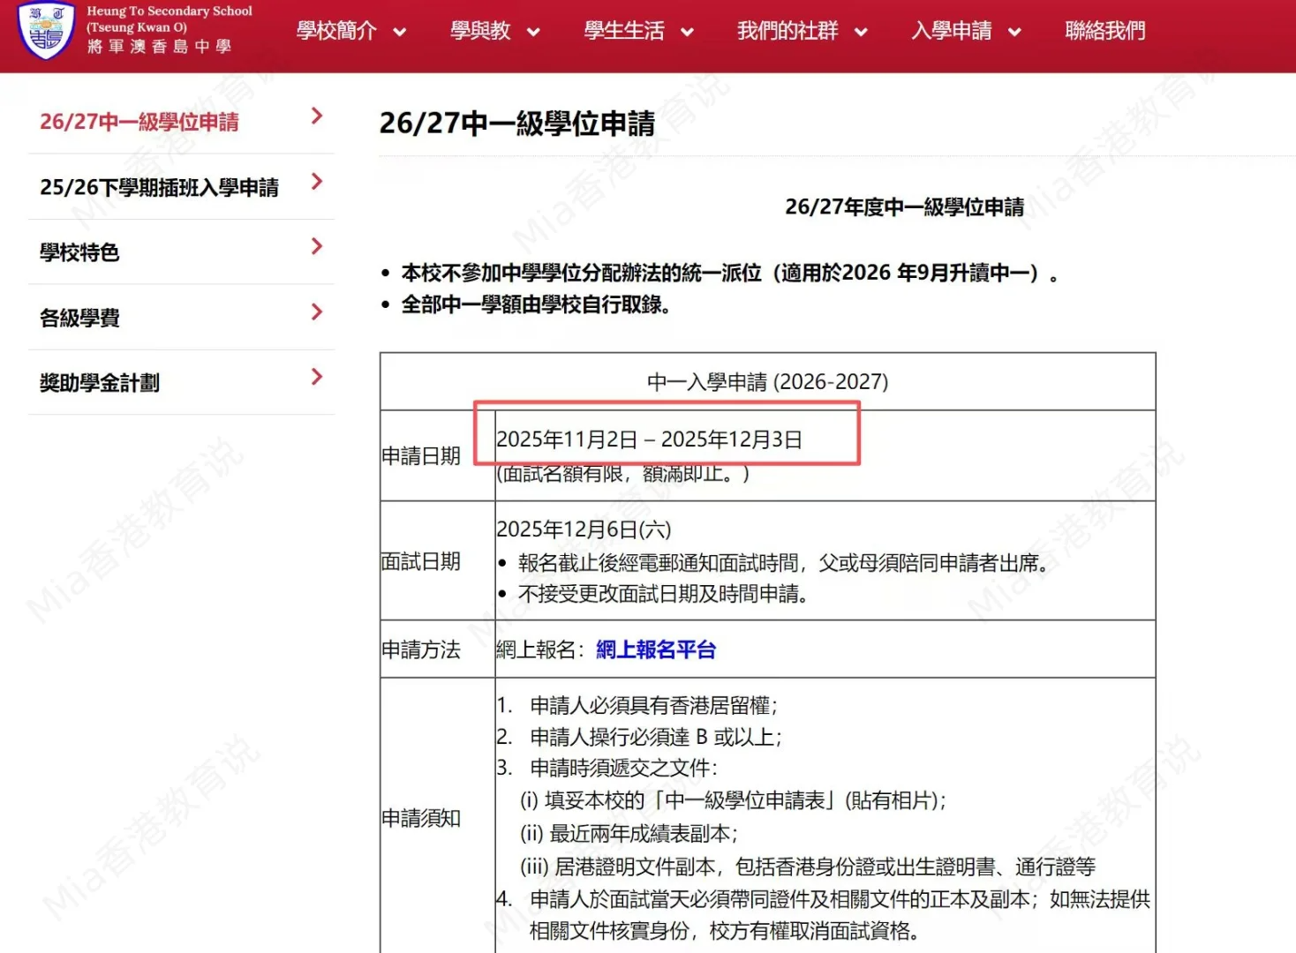Click the arrow next to 各級學費
This screenshot has width=1296, height=953.
(317, 312)
